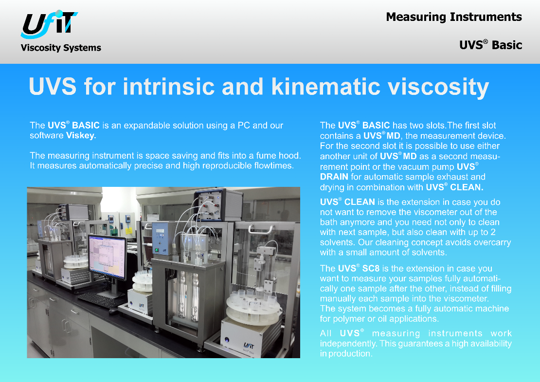Click the paragraph about fitting into a fume hood
The image size is (540, 382).
(x=165, y=161)
